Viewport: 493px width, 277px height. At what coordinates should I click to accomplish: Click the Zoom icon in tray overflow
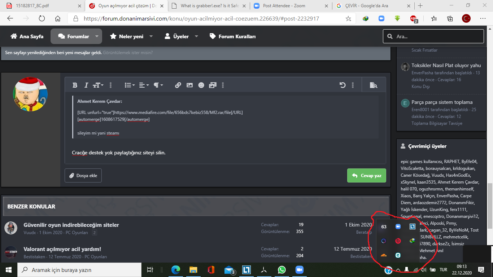[398, 227]
